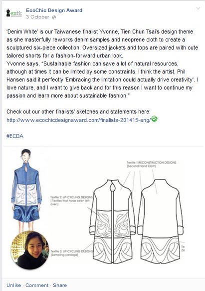Click the illustrated model's head sketch

[x=26, y=156]
